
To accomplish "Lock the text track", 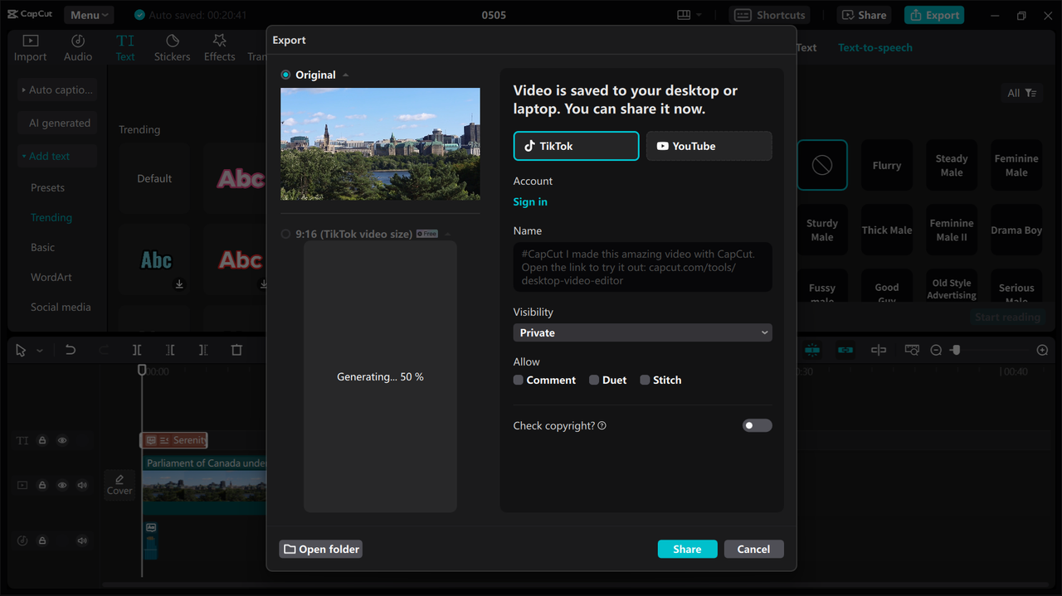I will [42, 440].
